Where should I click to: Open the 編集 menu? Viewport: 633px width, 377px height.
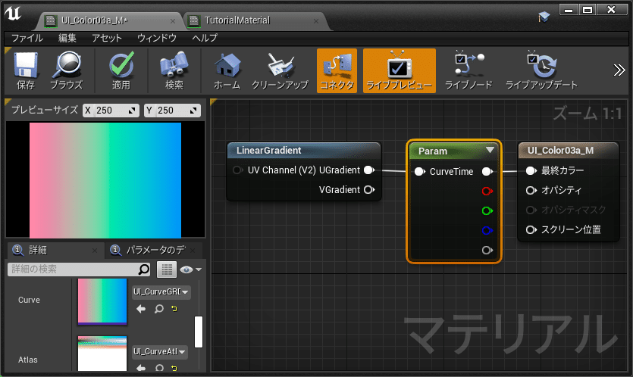click(x=67, y=38)
